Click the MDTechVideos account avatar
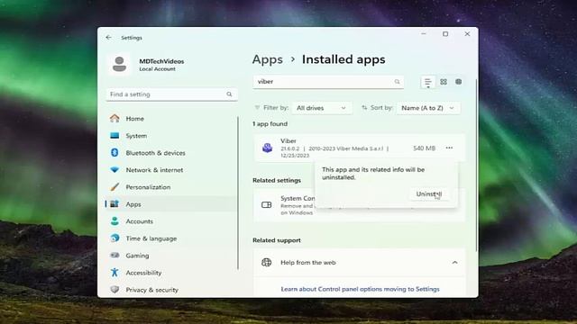This screenshot has width=577, height=324. tap(119, 64)
